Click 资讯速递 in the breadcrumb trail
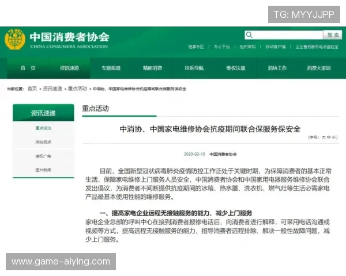Image resolution: width=346 pixels, height=276 pixels. pos(52,89)
